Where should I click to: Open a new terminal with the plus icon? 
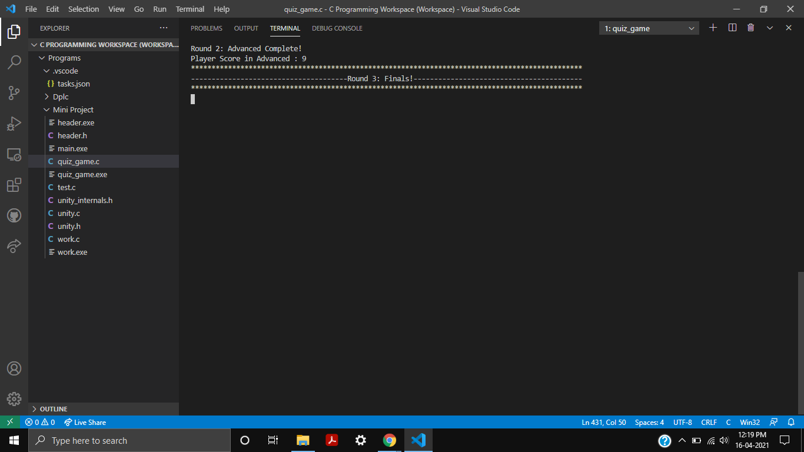coord(713,27)
